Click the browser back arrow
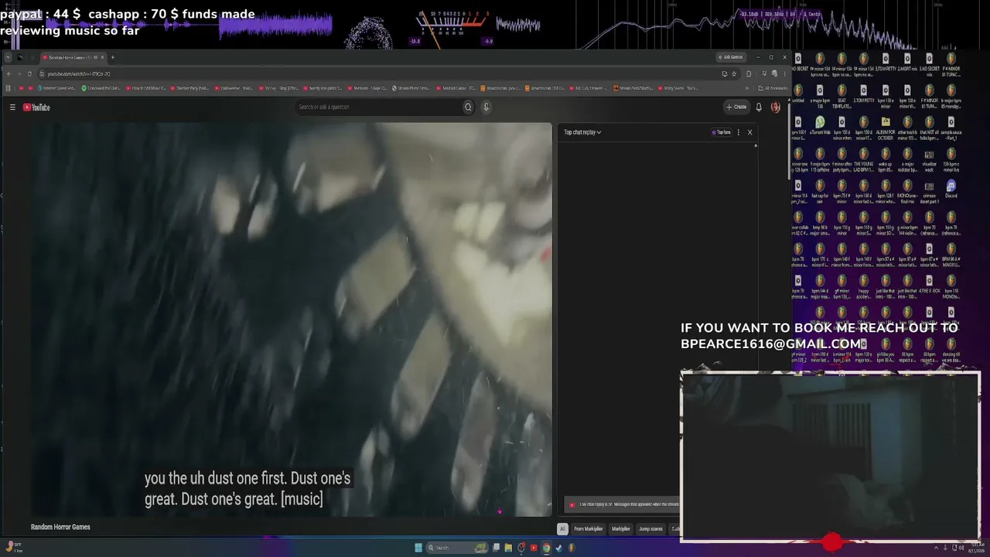 9,74
